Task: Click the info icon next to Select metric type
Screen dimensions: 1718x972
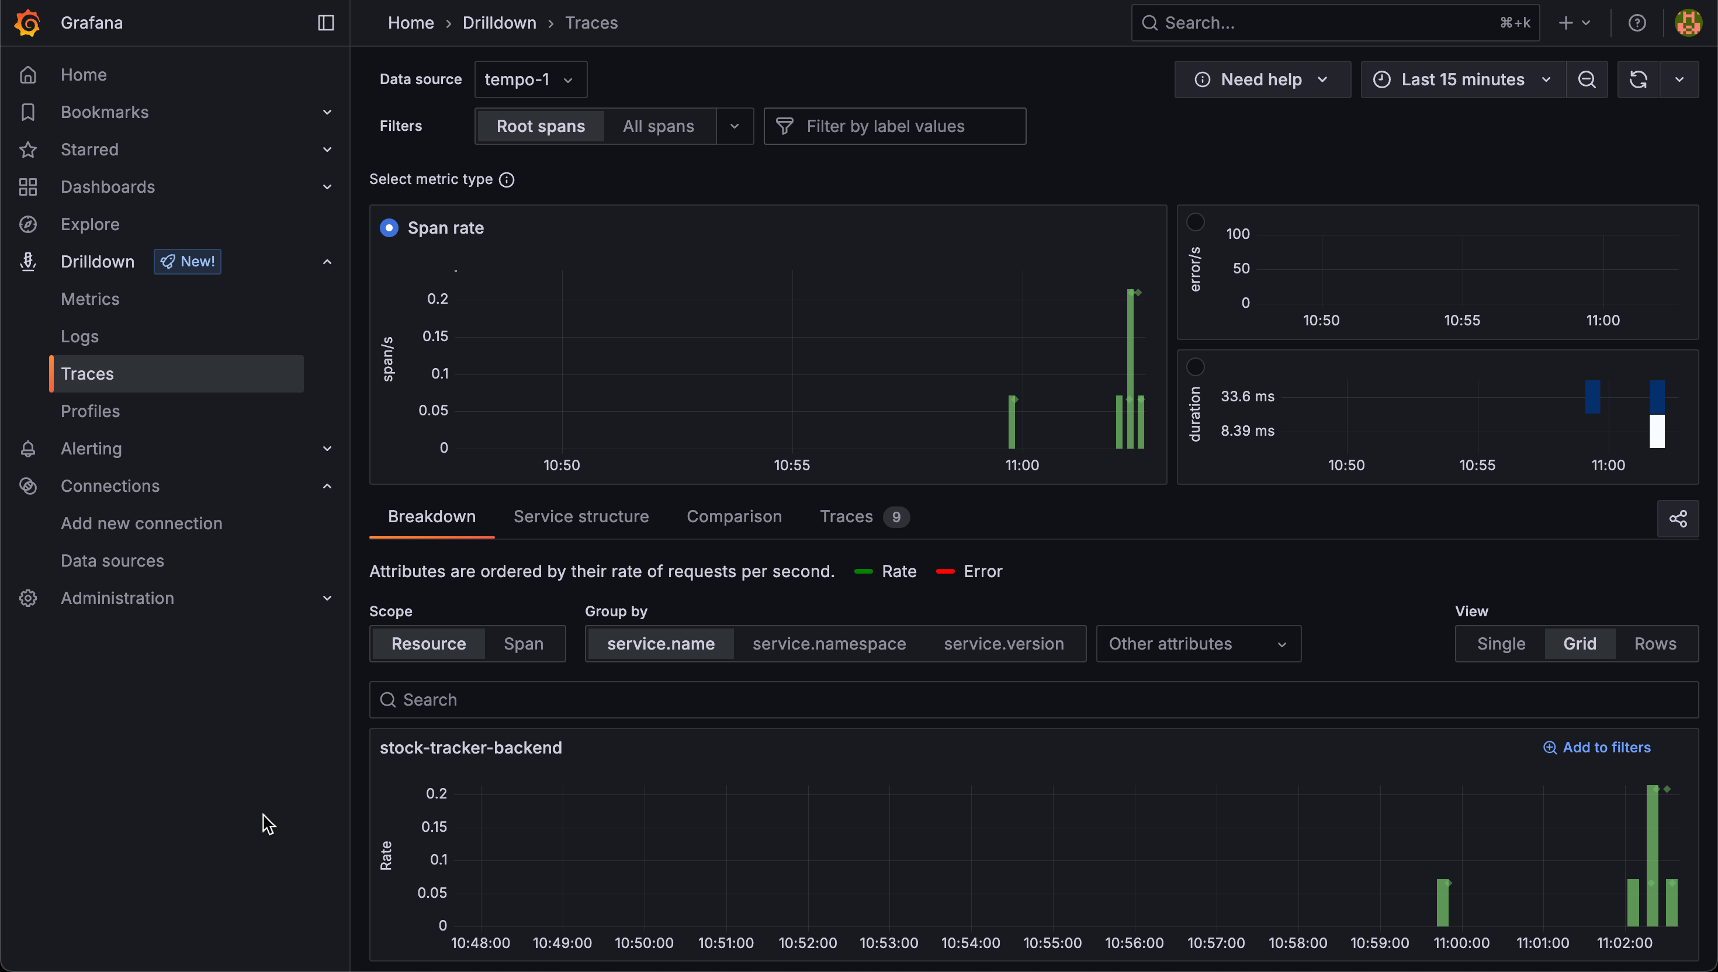Action: tap(507, 179)
